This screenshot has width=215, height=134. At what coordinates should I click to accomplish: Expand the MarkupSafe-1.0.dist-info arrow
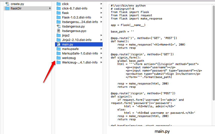click(101, 53)
